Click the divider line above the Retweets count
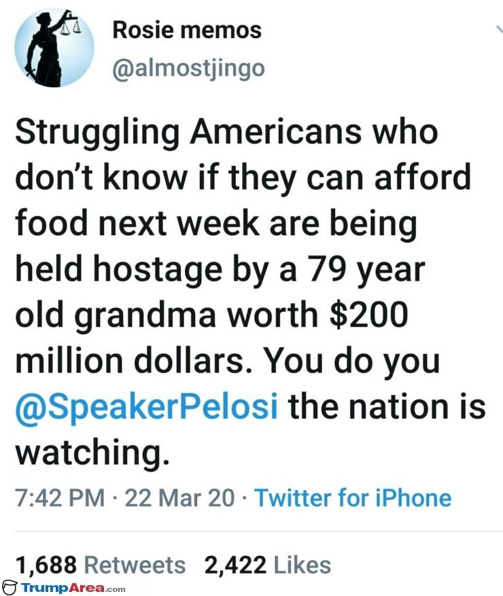503x596 pixels. click(x=258, y=531)
